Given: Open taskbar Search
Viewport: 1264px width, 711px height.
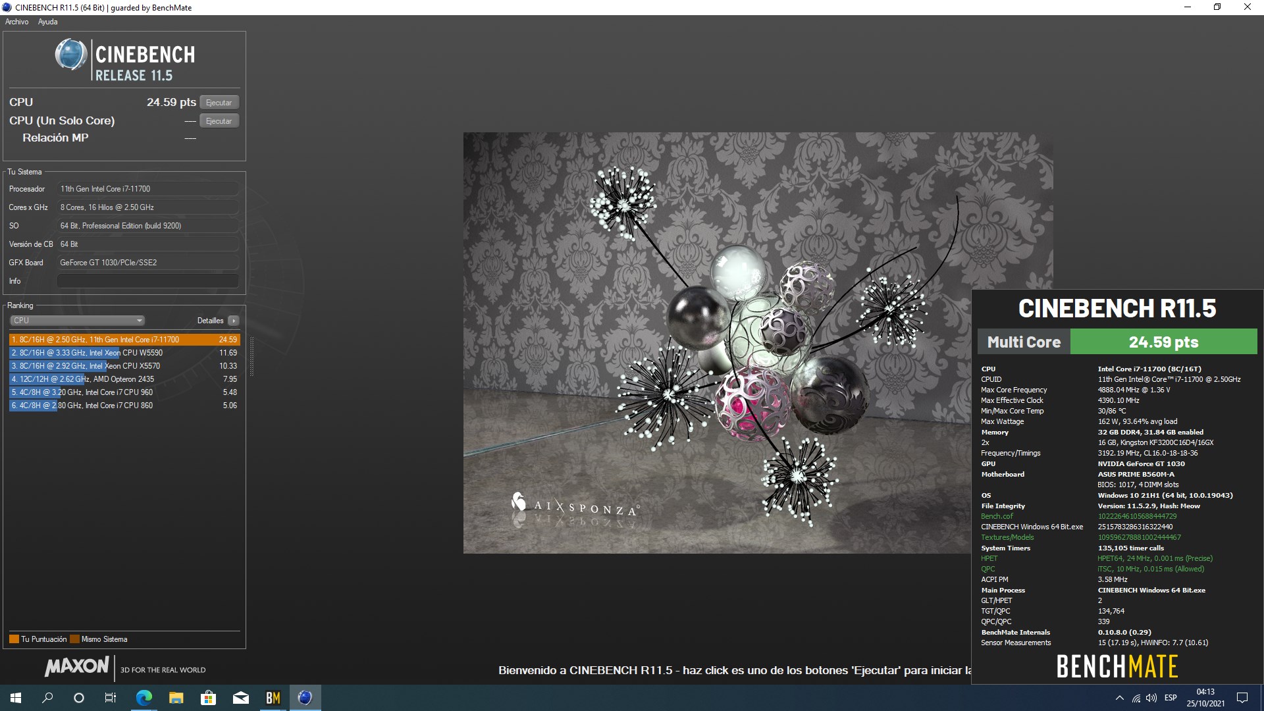Looking at the screenshot, I should pos(47,698).
